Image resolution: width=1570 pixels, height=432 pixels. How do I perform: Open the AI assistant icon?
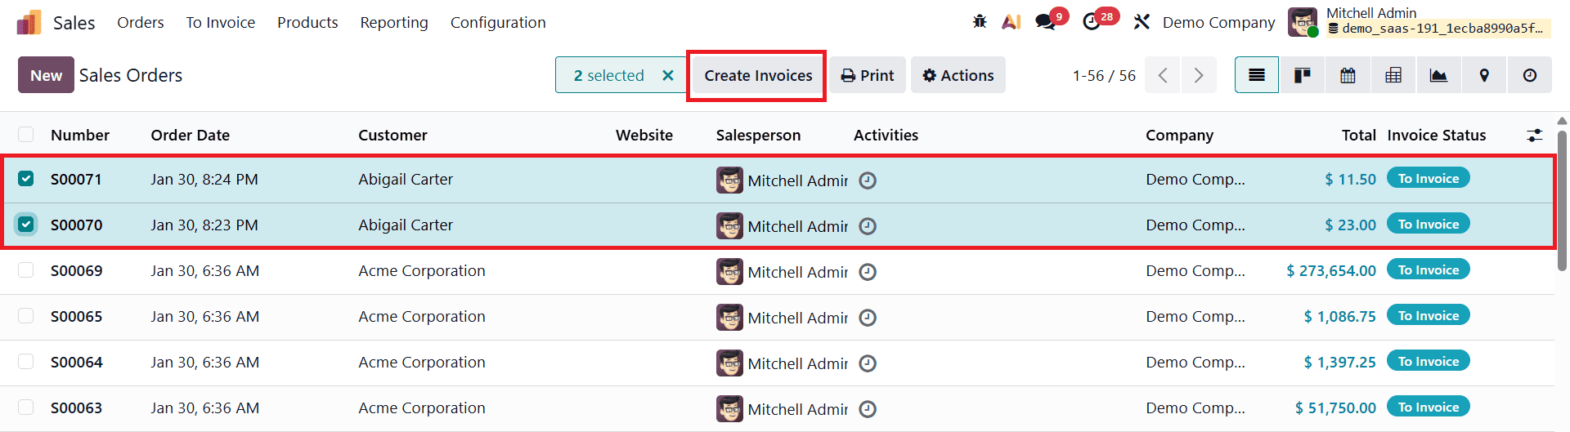click(x=1012, y=22)
